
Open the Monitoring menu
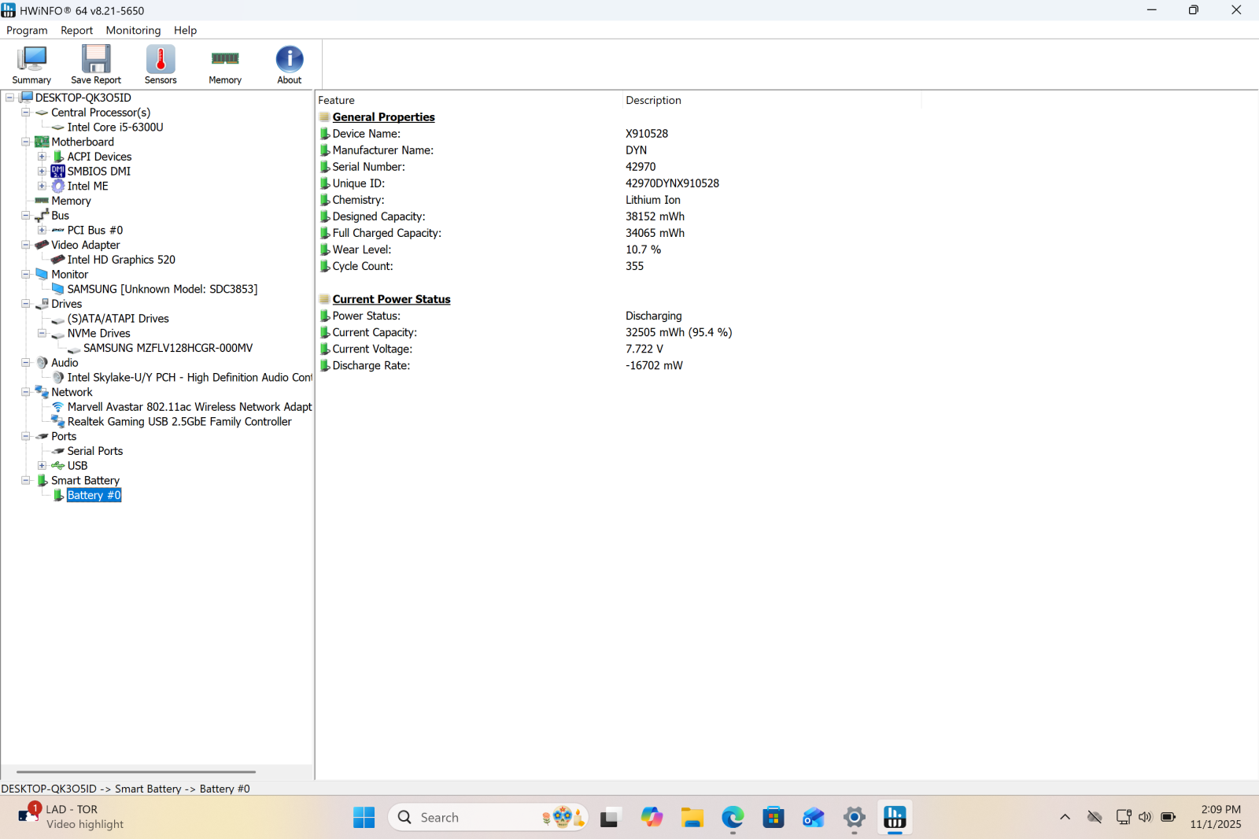pyautogui.click(x=133, y=30)
